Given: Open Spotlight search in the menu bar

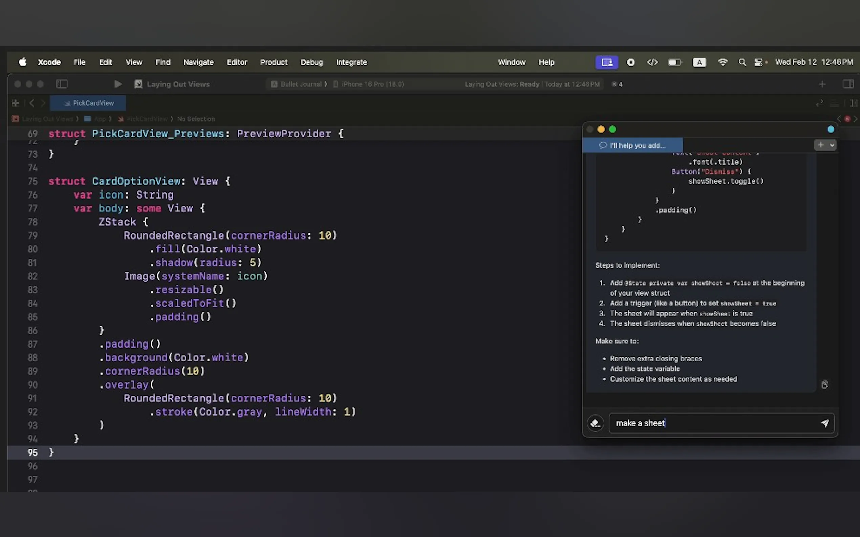Looking at the screenshot, I should coord(742,62).
